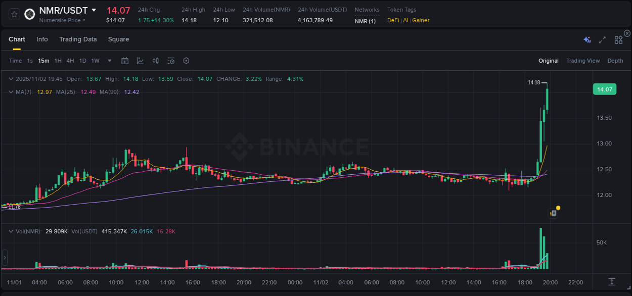Open chart settings hexagon icon
This screenshot has width=632, height=296.
(x=186, y=61)
